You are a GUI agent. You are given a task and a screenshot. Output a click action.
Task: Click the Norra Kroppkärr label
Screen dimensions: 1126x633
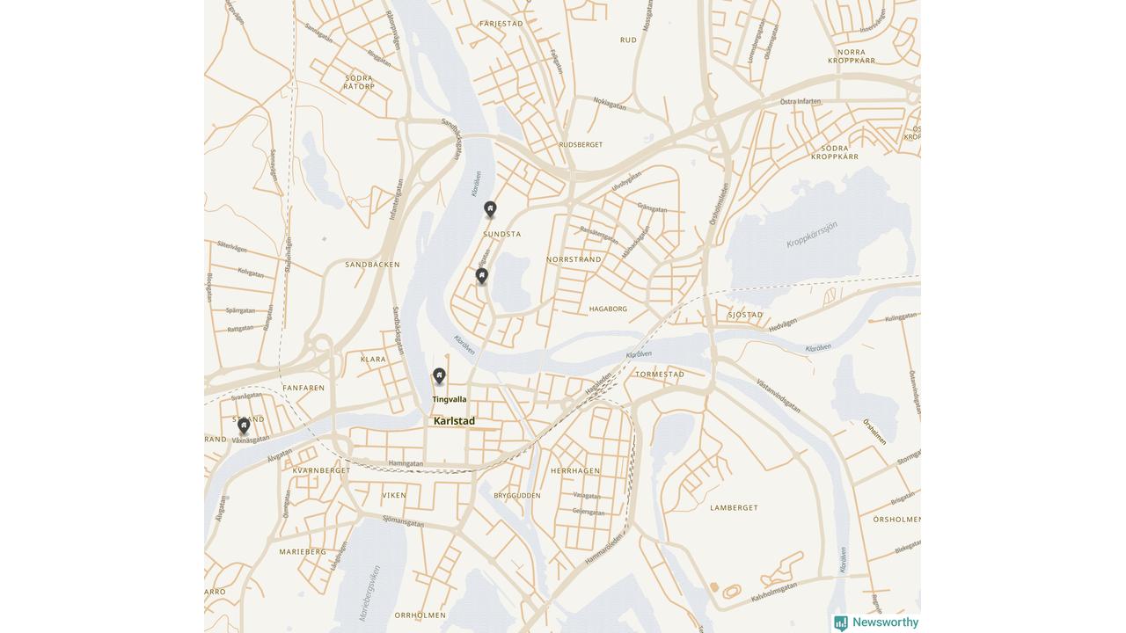(x=852, y=56)
